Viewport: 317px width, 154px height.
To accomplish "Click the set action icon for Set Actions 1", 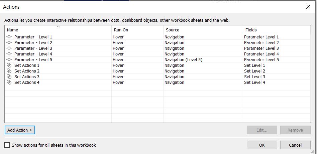I will [9, 65].
